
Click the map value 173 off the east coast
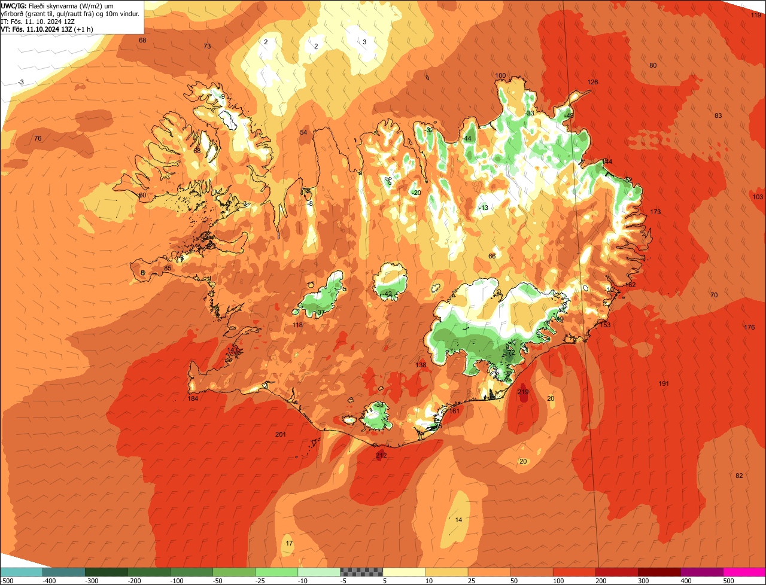click(x=655, y=212)
